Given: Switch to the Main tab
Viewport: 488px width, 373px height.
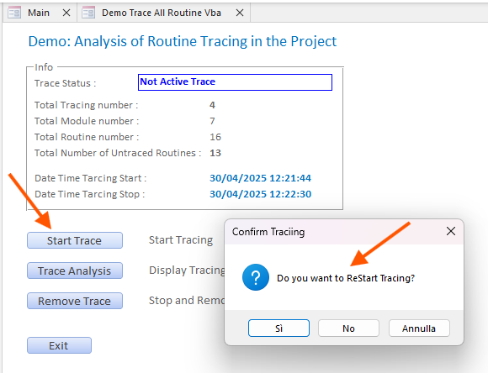Looking at the screenshot, I should (x=39, y=13).
